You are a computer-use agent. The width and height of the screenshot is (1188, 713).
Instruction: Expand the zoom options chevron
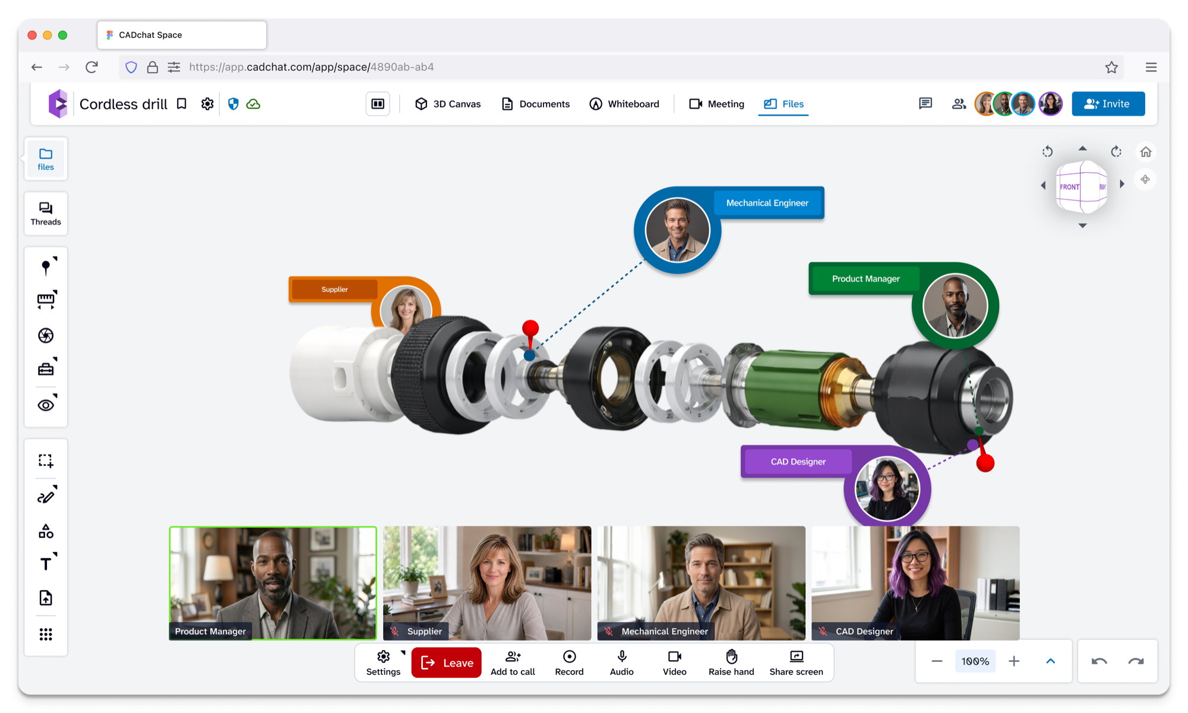tap(1050, 661)
